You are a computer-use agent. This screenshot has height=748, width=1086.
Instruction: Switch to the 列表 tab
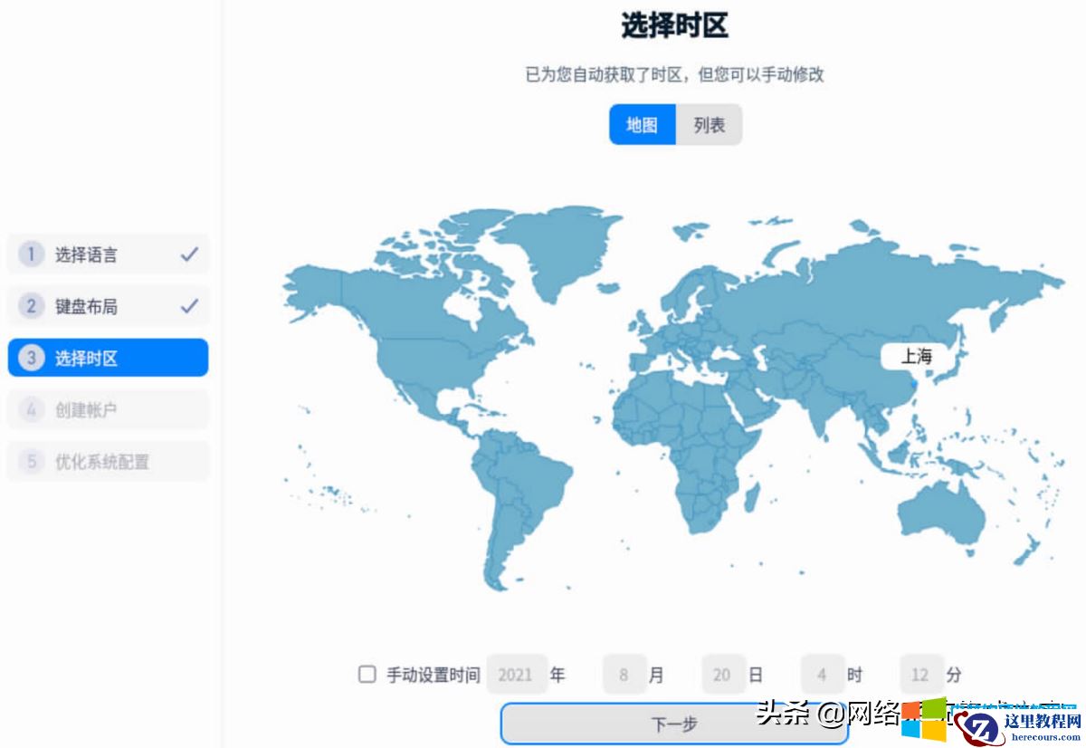tap(709, 124)
